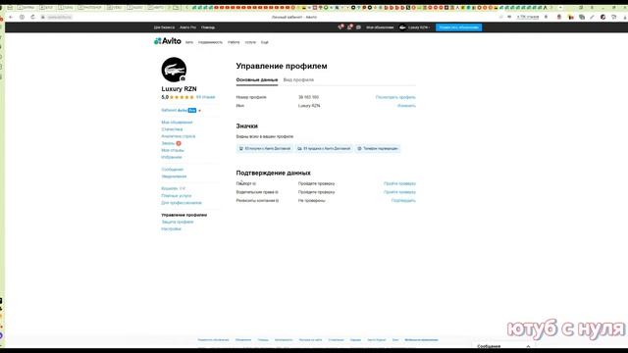Screen dimensions: 628x353
Task: Open Недвижимость category
Action: pos(210,42)
